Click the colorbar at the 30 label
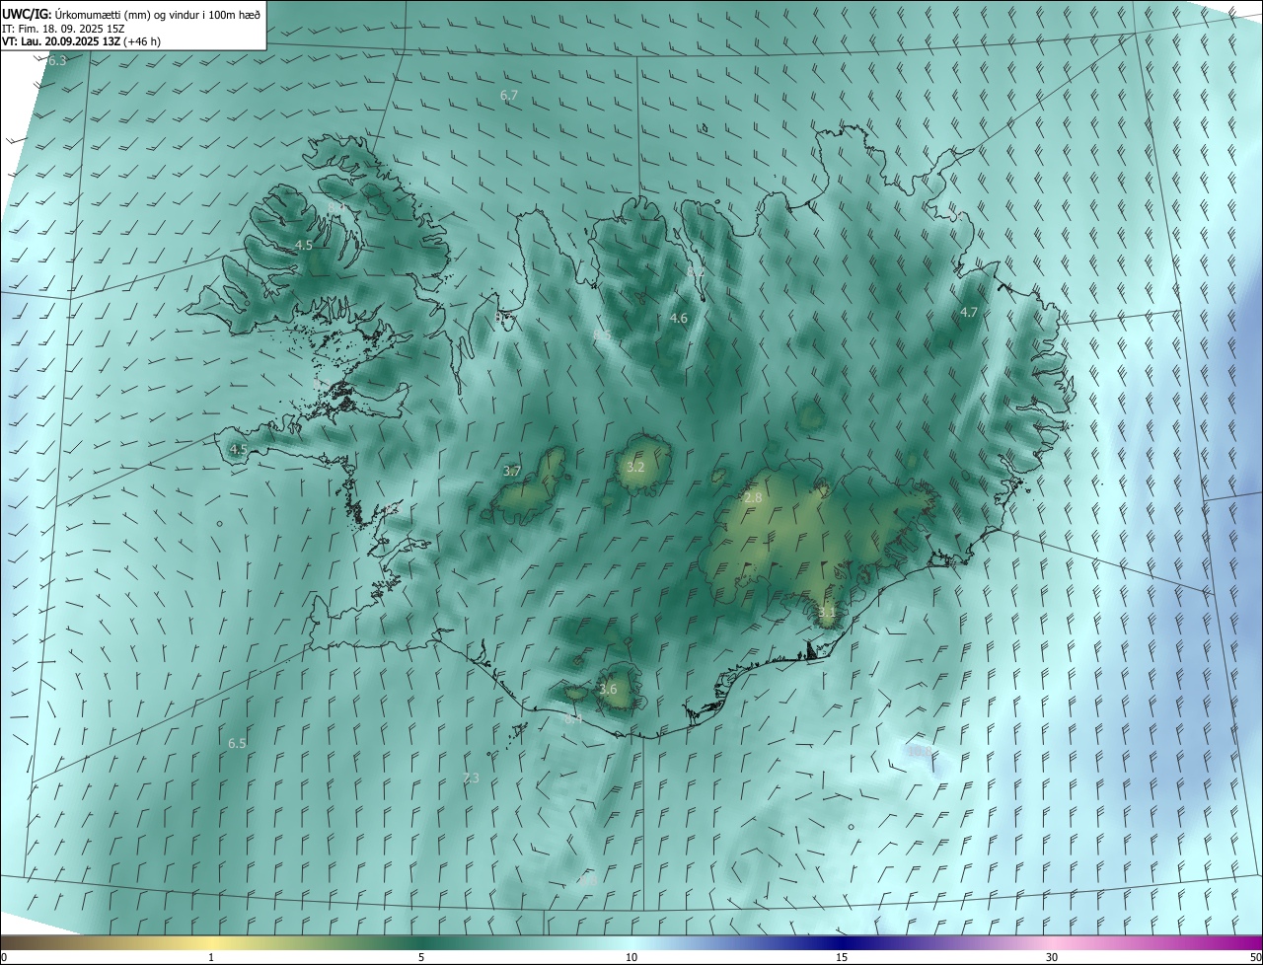The height and width of the screenshot is (965, 1263). tap(1052, 957)
